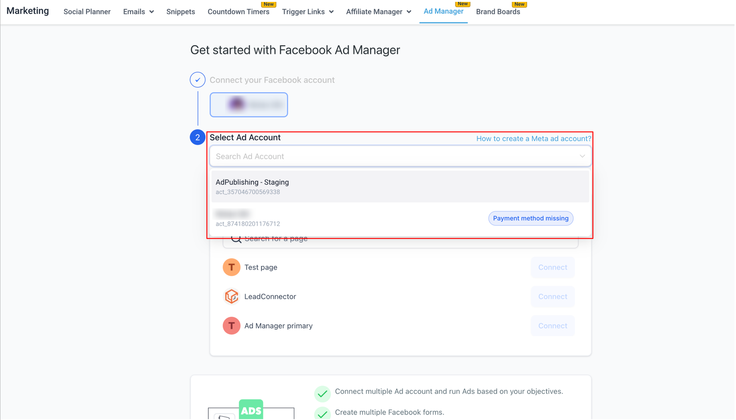The image size is (736, 420).
Task: Click the green ADS illustration badge
Action: 251,410
